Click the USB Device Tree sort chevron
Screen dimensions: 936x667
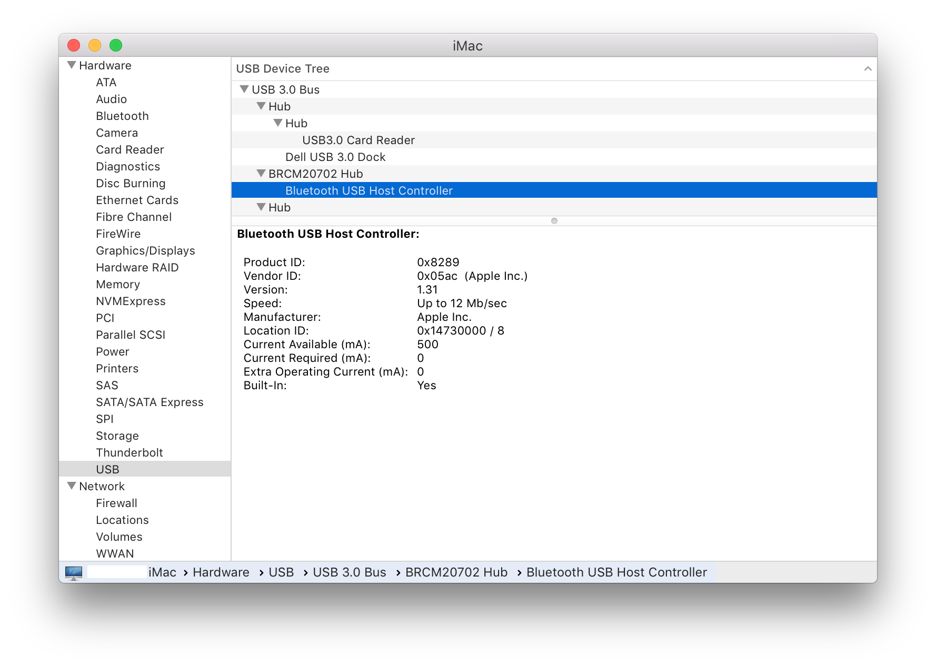pyautogui.click(x=868, y=69)
